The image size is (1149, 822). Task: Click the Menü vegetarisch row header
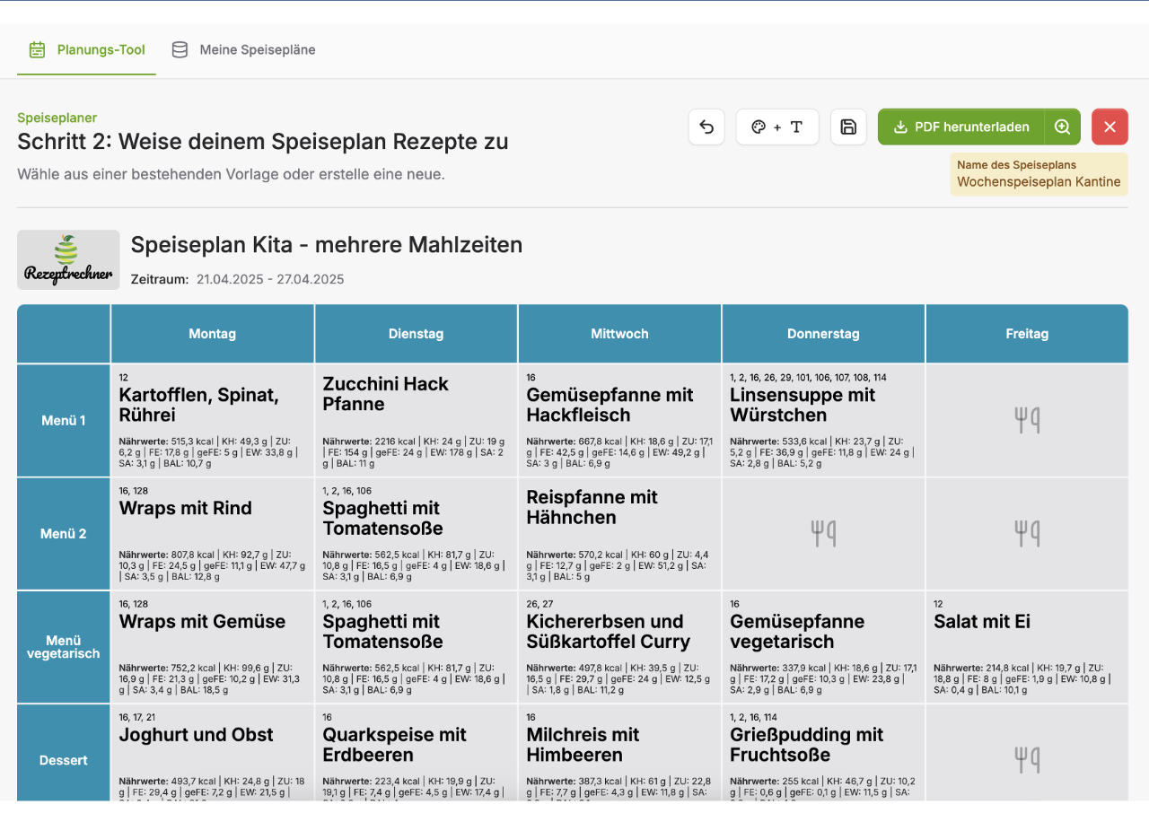(64, 647)
